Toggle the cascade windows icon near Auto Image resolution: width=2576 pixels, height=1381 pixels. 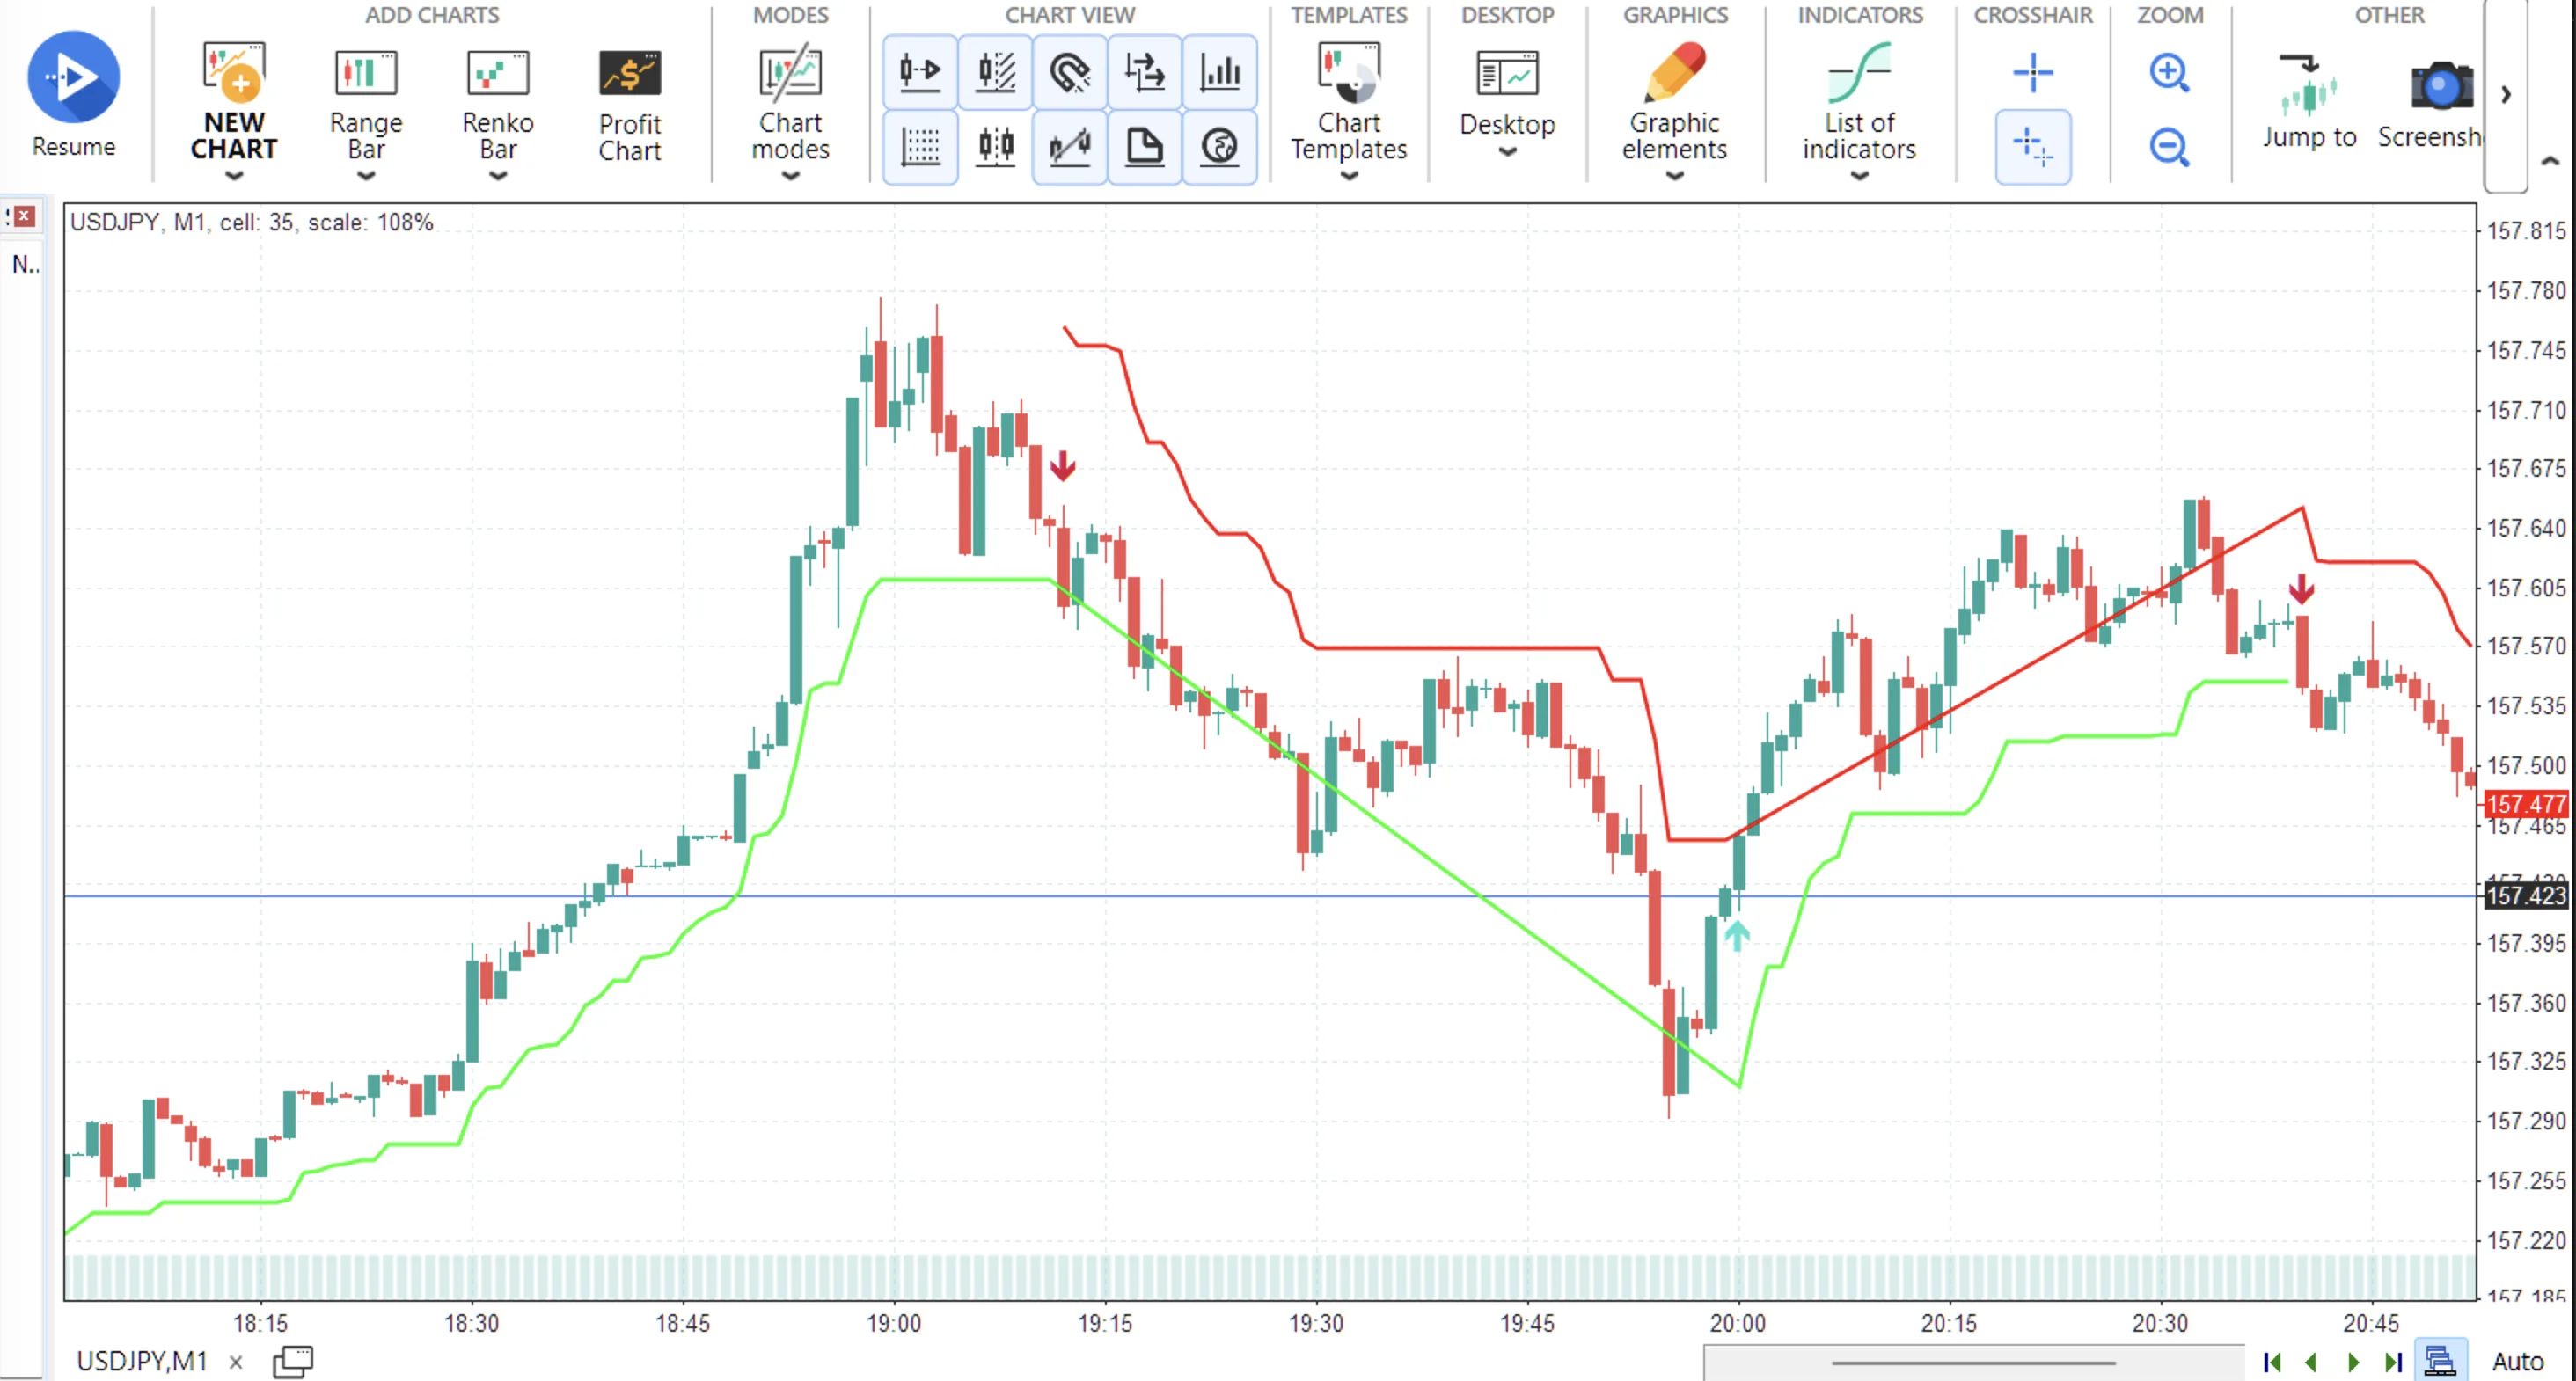pos(2440,1361)
